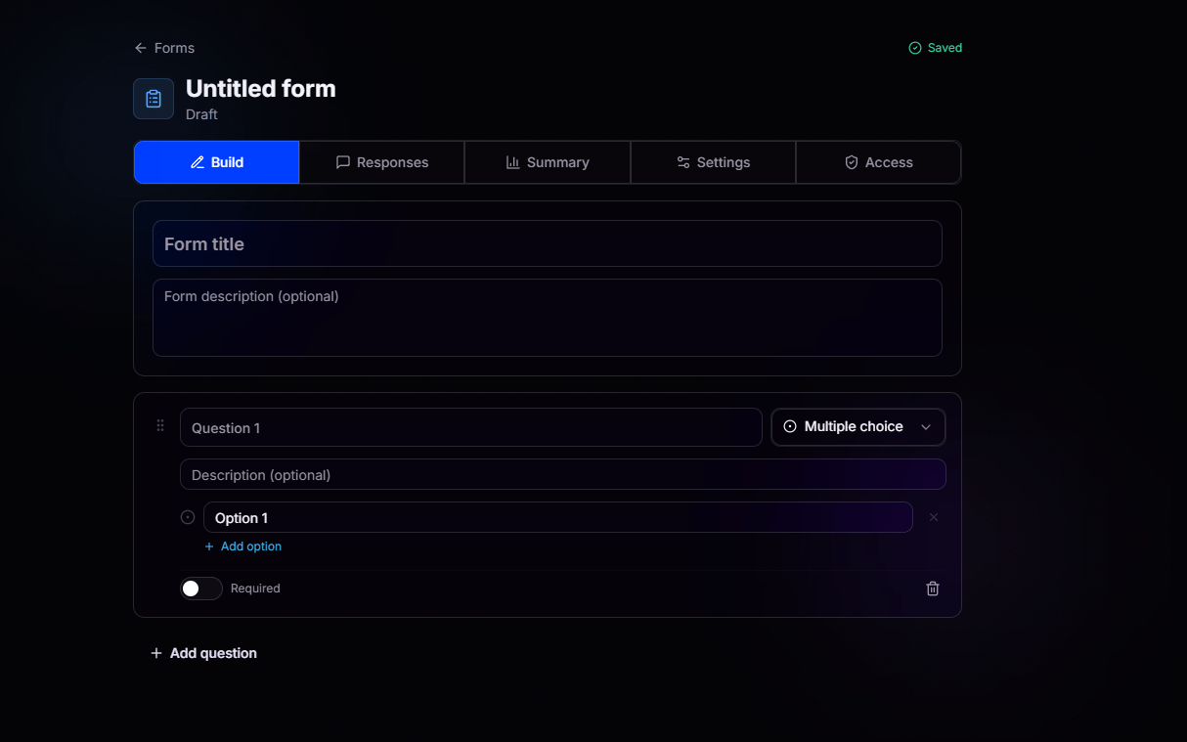
Task: Grab the drag handle of Question 1
Action: 160,425
